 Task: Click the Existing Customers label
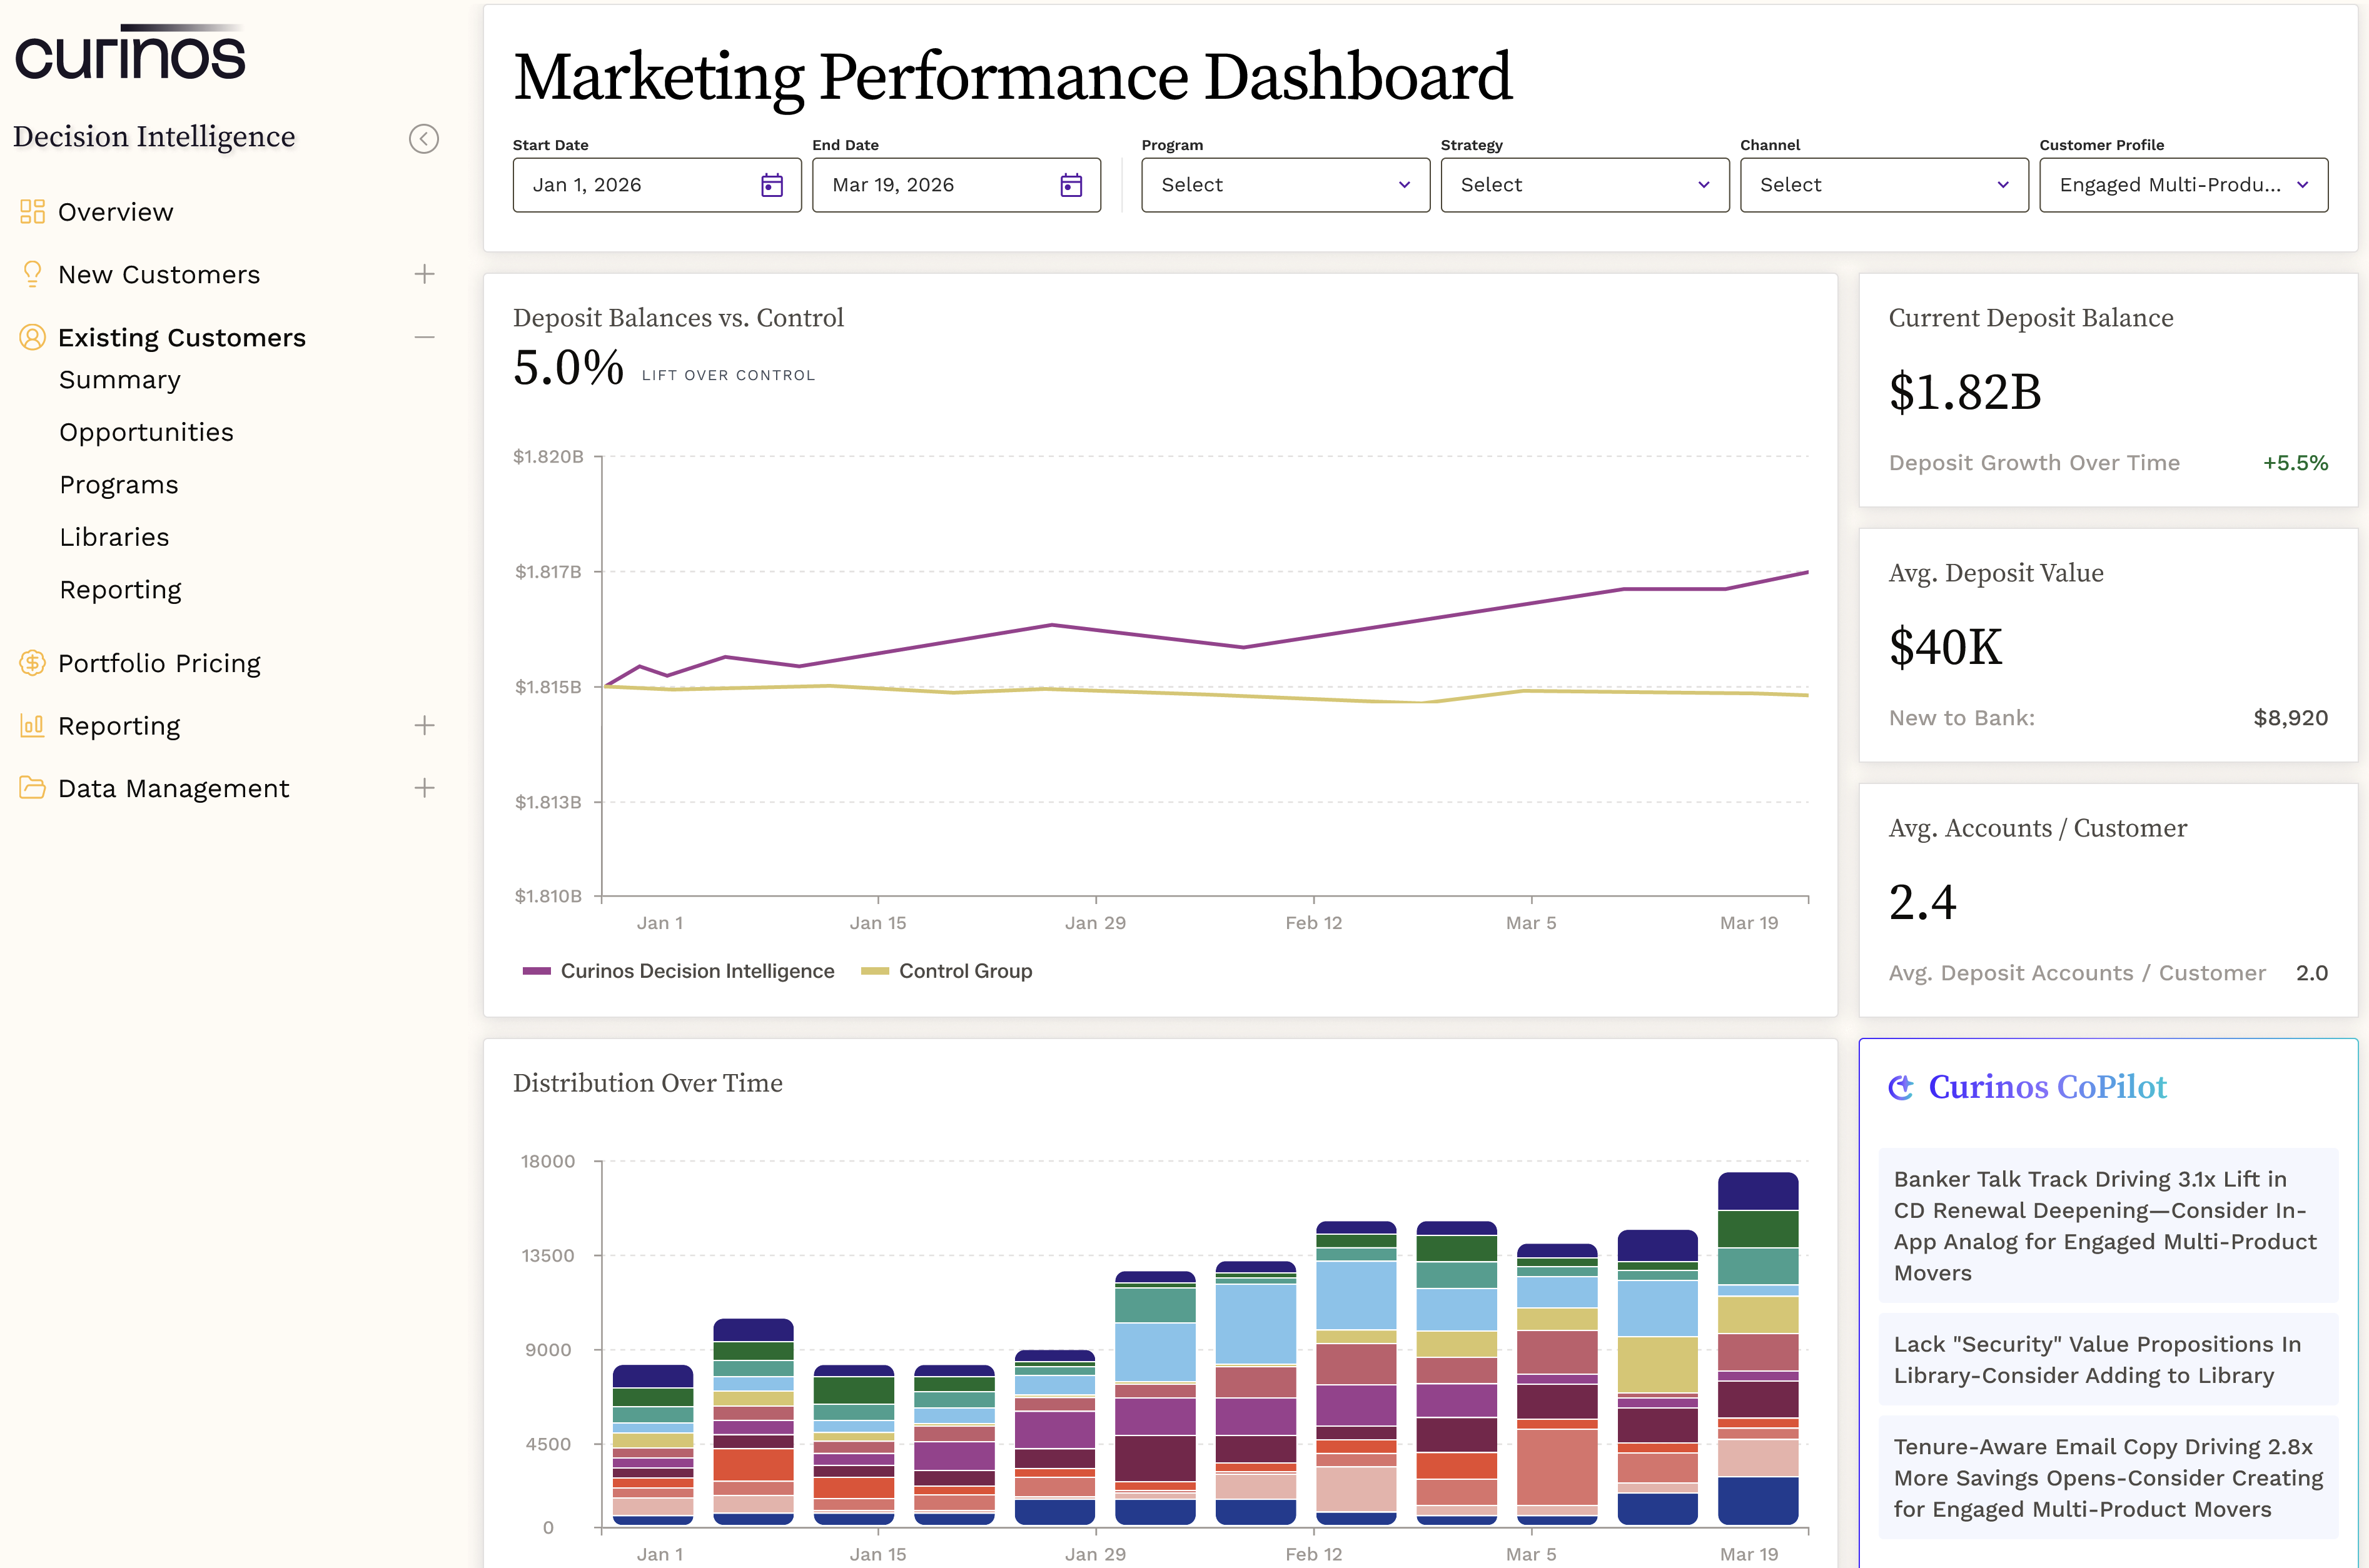182,338
